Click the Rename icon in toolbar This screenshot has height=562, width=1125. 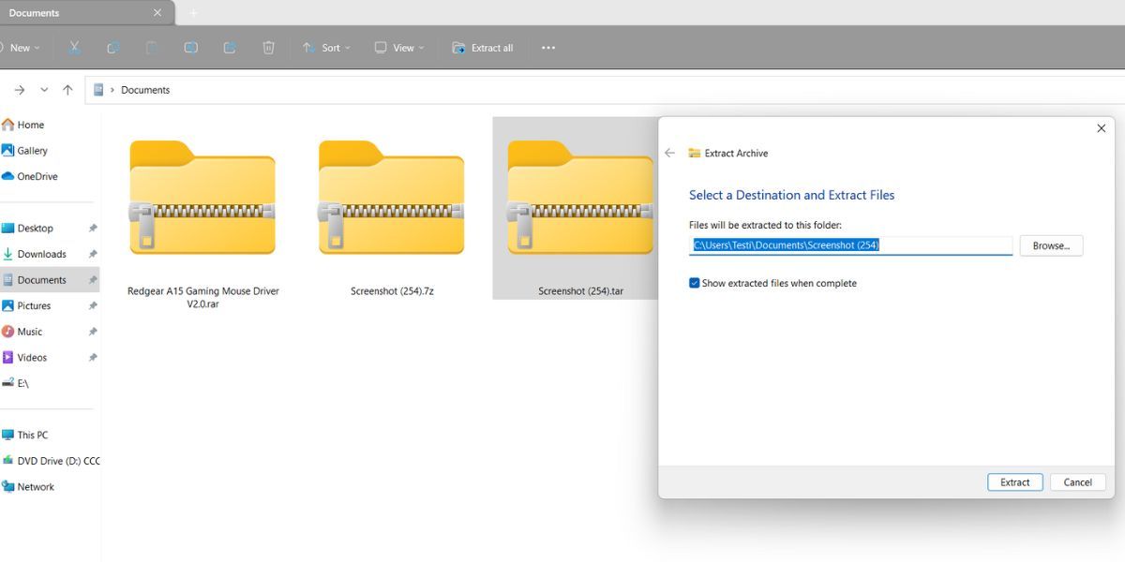point(190,48)
